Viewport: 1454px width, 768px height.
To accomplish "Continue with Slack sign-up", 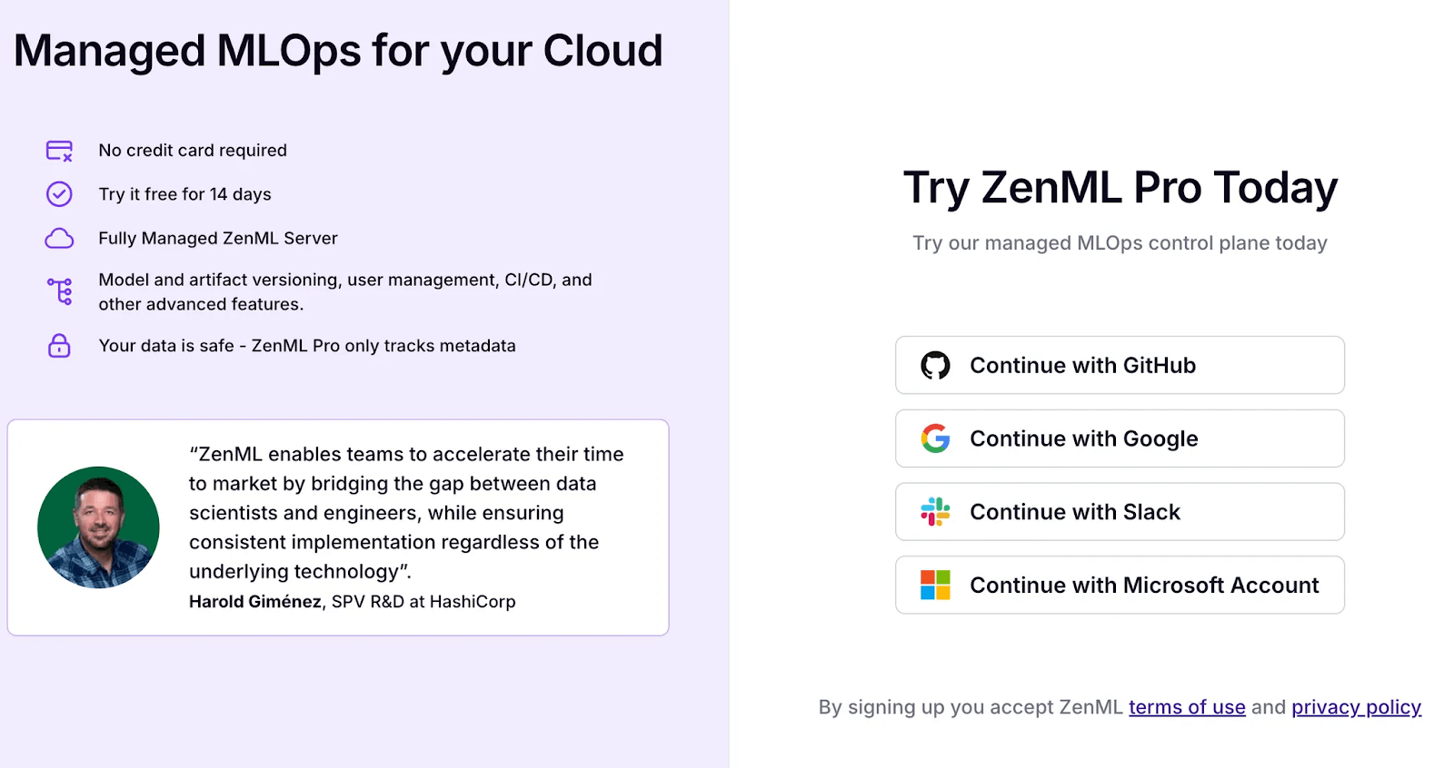I will [x=1120, y=512].
